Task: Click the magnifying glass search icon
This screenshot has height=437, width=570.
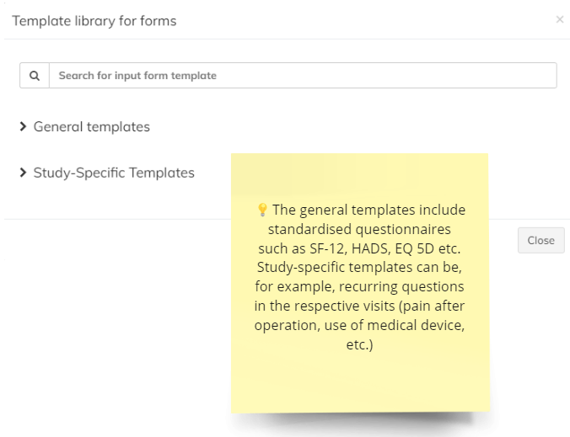Action: tap(35, 76)
